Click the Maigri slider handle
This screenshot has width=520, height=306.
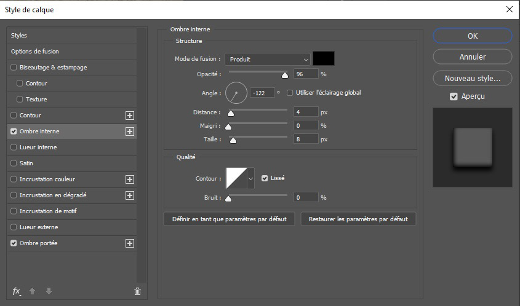(x=228, y=127)
